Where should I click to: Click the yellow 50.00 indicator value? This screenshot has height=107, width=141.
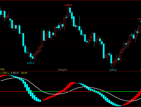24,73
